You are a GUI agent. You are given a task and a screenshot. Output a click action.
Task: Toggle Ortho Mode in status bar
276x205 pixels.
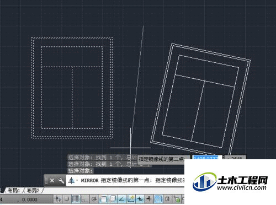click(84, 199)
